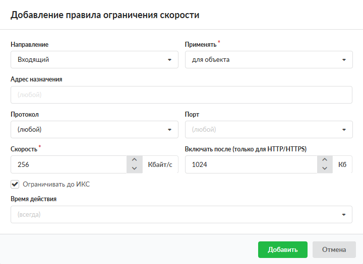363x264 pixels.
Task: Click the green Добавить button
Action: (x=282, y=249)
